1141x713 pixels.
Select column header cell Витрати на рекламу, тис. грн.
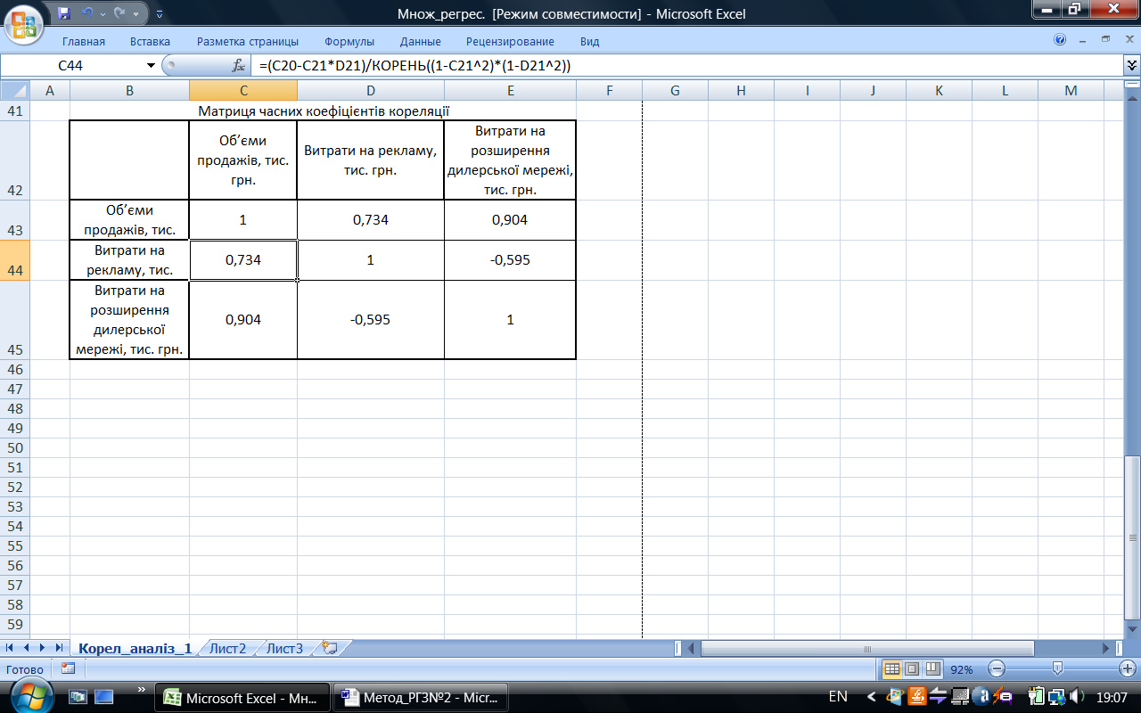coord(370,160)
